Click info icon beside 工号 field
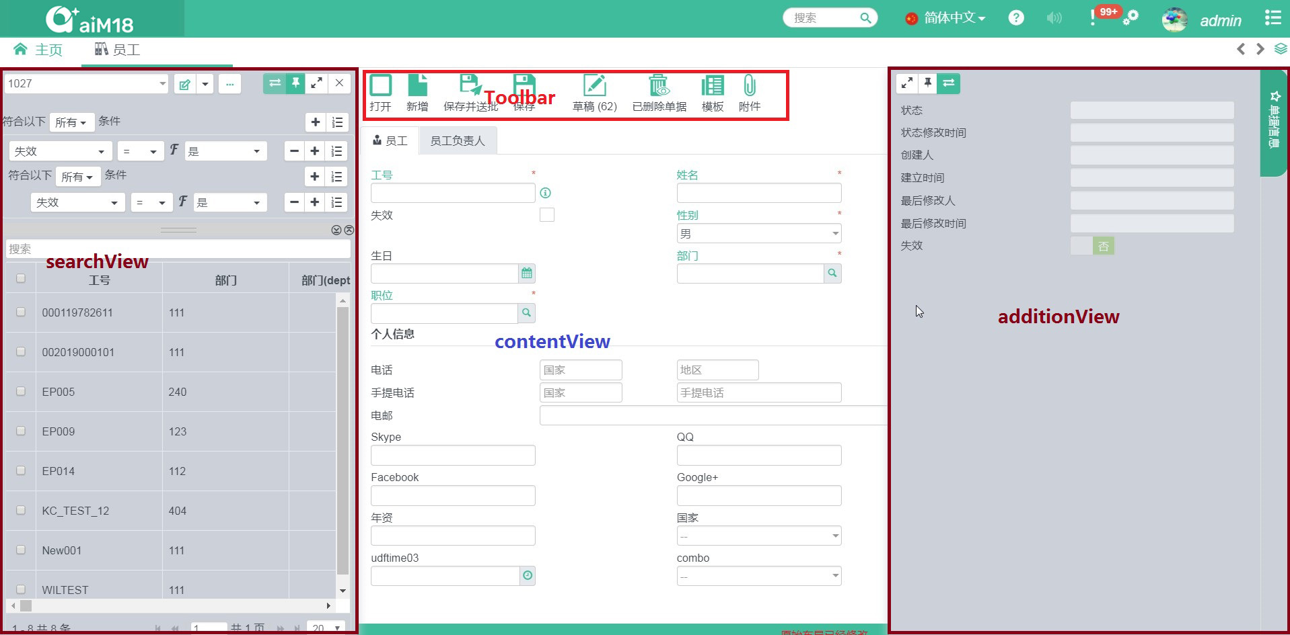Image resolution: width=1290 pixels, height=635 pixels. [546, 193]
